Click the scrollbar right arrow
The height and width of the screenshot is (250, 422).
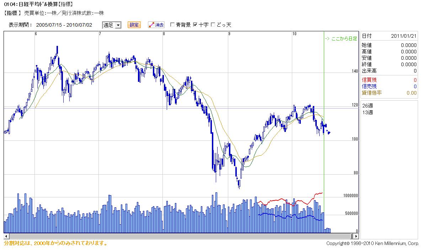[356, 236]
